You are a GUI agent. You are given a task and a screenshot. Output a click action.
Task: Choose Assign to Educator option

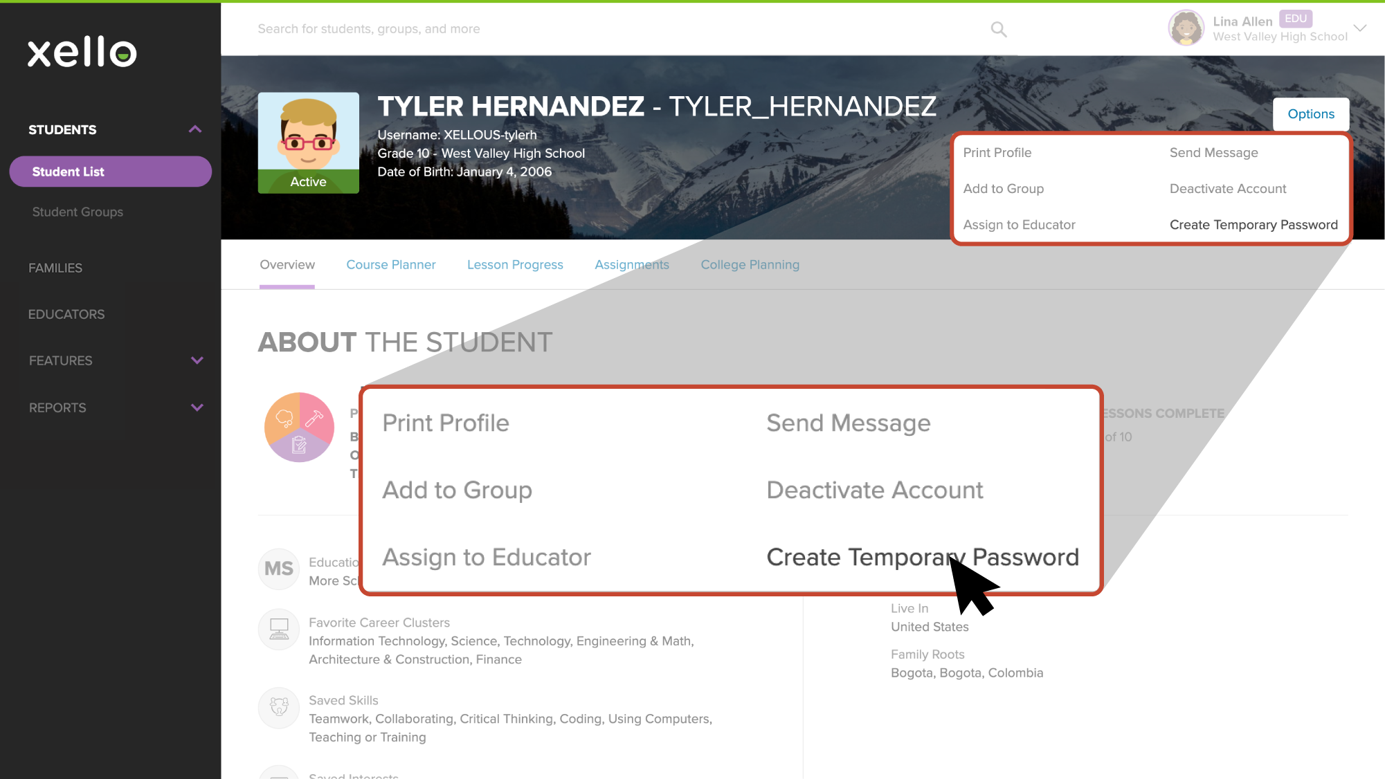[x=1020, y=225]
